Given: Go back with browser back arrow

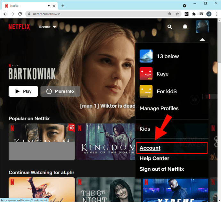Looking at the screenshot, I should (5, 14).
